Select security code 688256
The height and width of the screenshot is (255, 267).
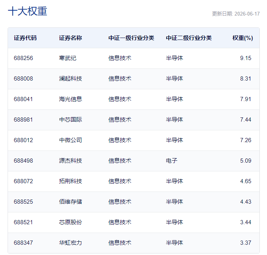pyautogui.click(x=23, y=58)
